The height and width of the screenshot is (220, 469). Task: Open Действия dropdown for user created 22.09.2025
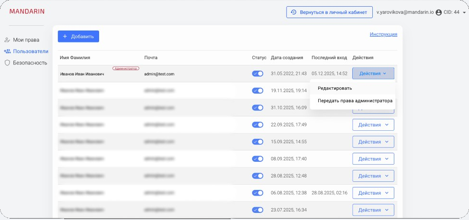coord(373,125)
